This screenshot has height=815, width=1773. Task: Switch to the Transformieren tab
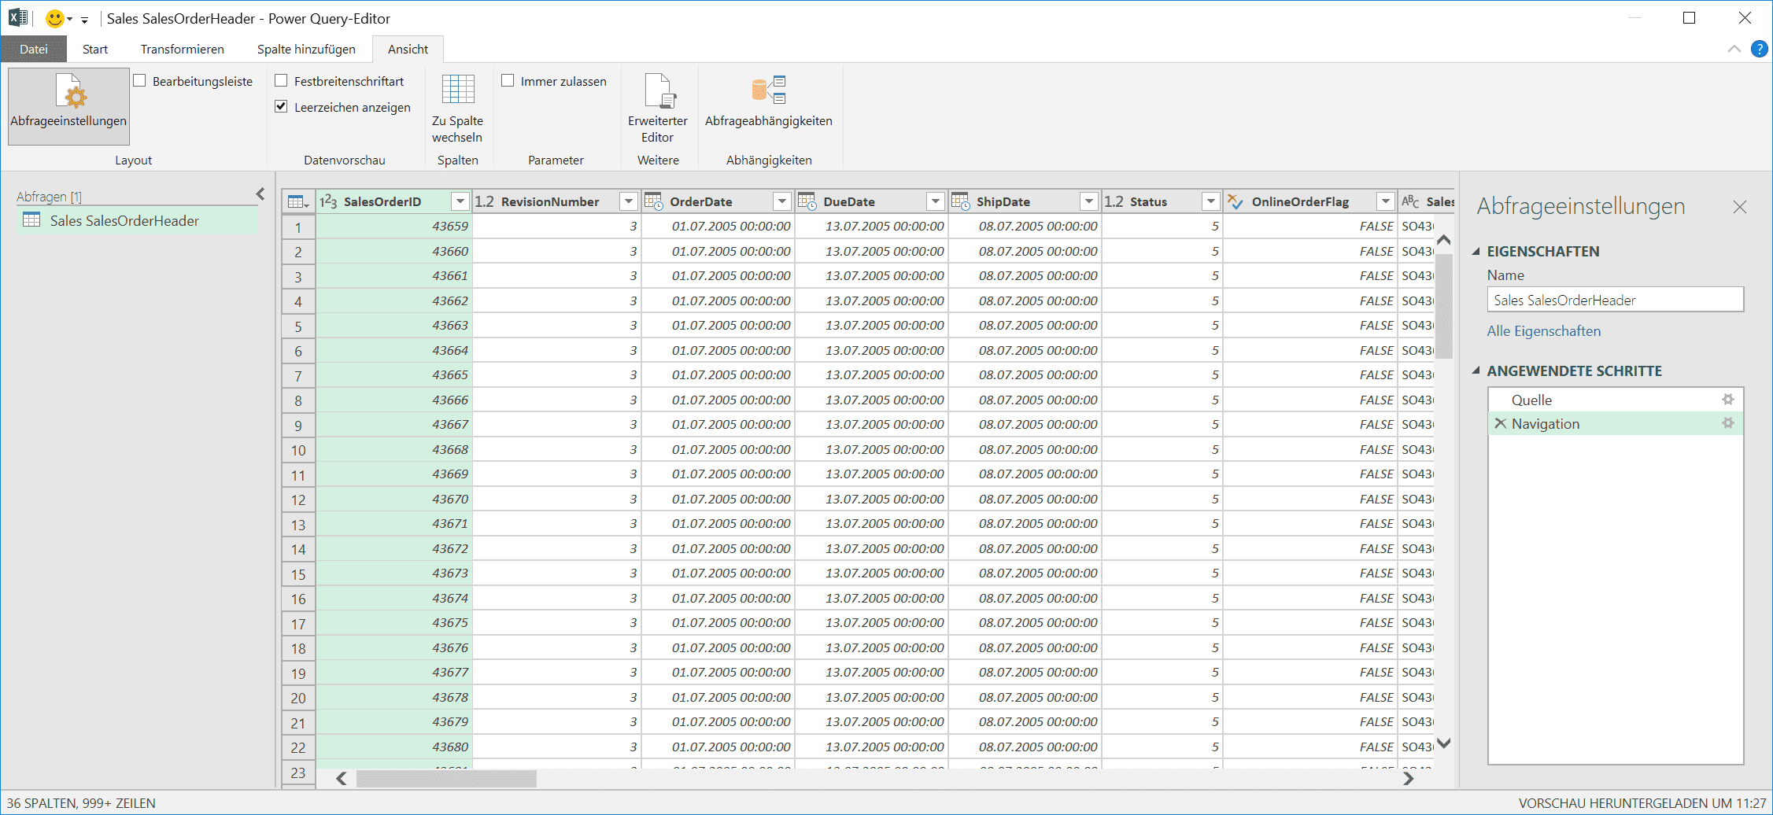(x=183, y=49)
